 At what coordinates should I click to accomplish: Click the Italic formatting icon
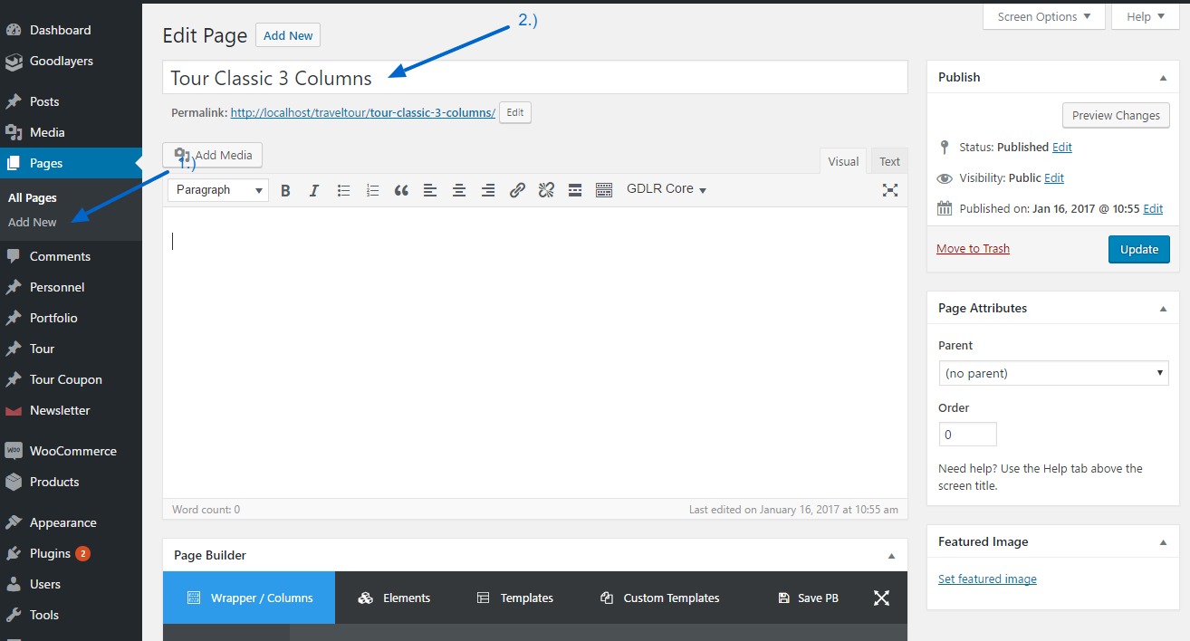tap(314, 190)
